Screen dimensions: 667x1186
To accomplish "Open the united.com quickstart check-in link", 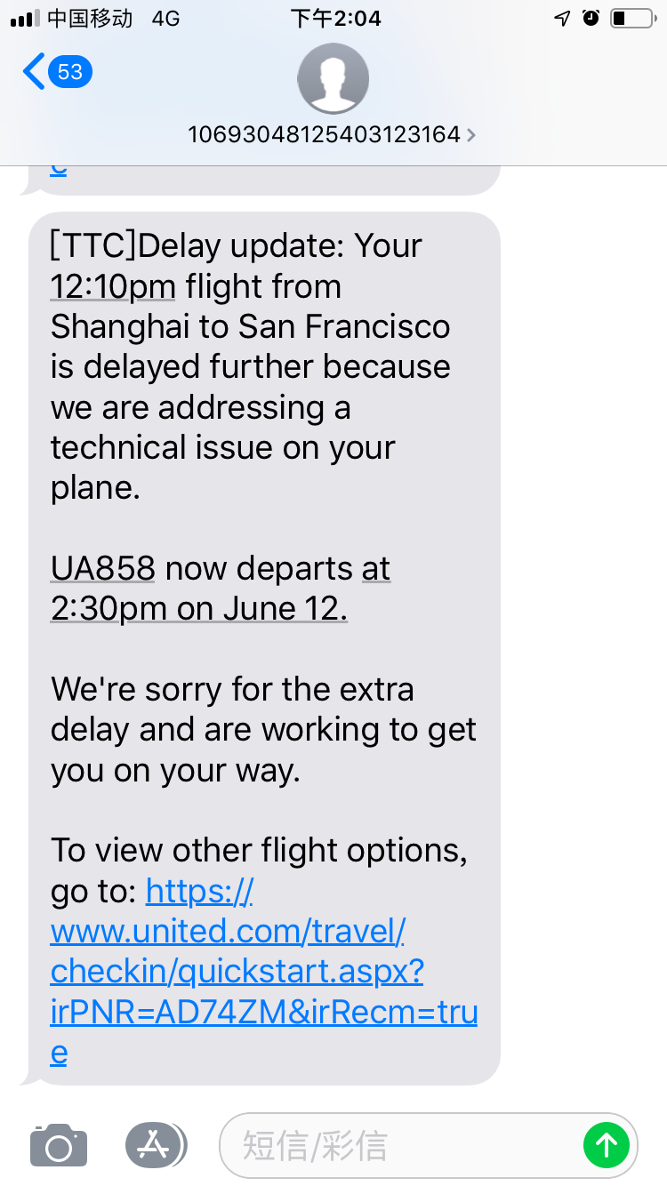I will click(263, 972).
